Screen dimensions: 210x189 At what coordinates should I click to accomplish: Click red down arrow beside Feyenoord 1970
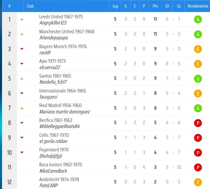(x=22, y=152)
